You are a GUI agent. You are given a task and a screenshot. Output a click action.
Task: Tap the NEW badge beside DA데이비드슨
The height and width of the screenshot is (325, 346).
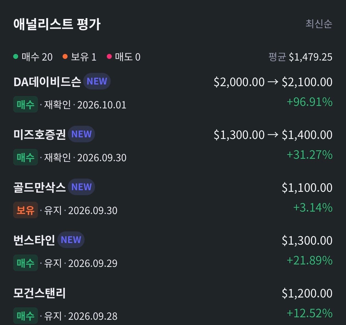[x=97, y=81]
